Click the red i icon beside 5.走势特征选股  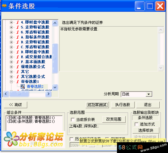(x=18, y=27)
